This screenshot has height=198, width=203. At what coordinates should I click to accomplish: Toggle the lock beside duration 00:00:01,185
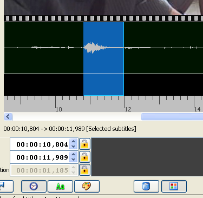pyautogui.click(x=84, y=170)
